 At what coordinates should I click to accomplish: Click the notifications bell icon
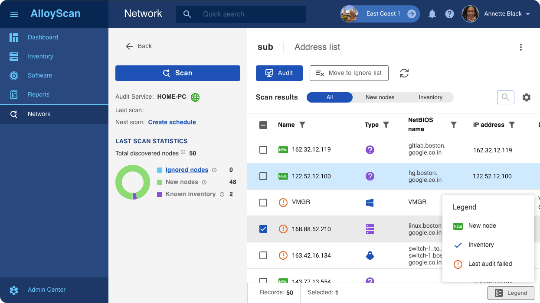pos(432,14)
